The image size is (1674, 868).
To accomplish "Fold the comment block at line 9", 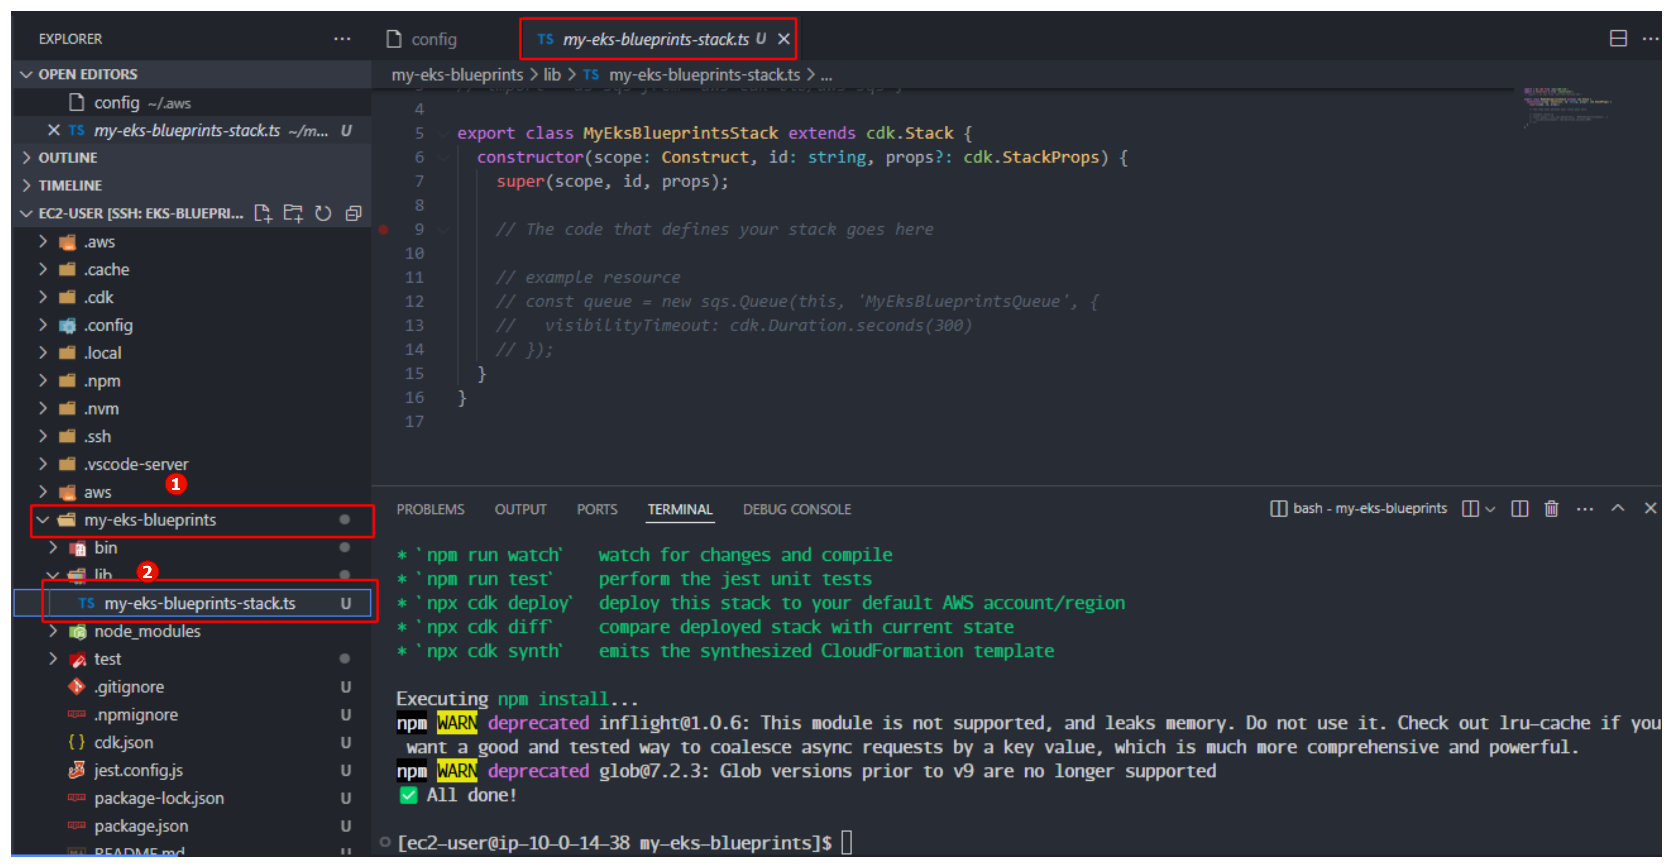I will [x=443, y=230].
